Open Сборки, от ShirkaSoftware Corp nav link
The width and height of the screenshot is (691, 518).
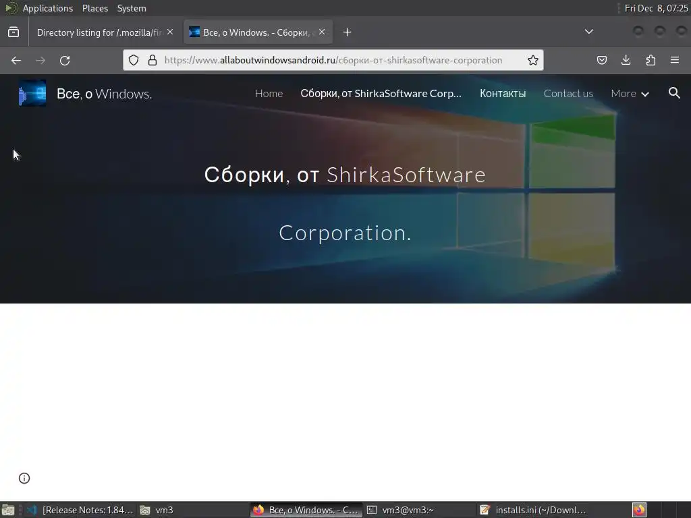click(x=381, y=93)
